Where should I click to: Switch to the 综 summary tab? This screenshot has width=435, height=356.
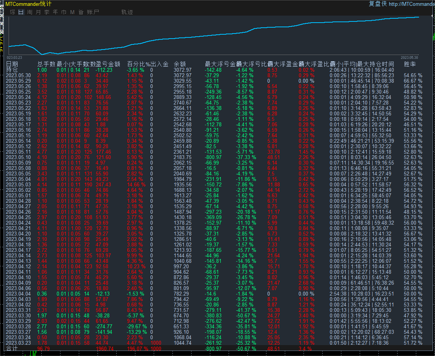(x=12, y=12)
